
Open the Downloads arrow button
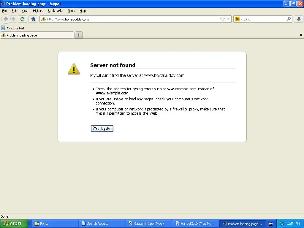click(x=299, y=19)
